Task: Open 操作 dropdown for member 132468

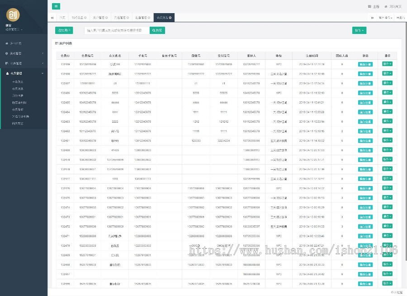Action: point(387,264)
